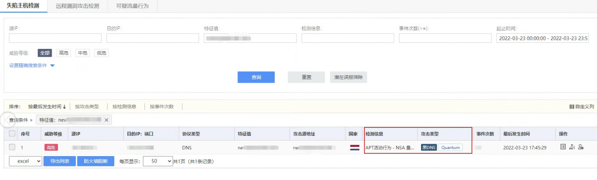Click the Netherlands flag icon
This screenshot has width=597, height=180.
click(355, 148)
